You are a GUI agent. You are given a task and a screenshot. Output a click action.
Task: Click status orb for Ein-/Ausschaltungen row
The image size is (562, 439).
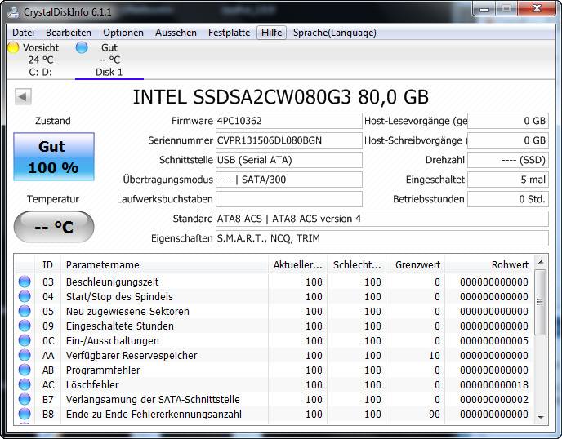pyautogui.click(x=25, y=340)
